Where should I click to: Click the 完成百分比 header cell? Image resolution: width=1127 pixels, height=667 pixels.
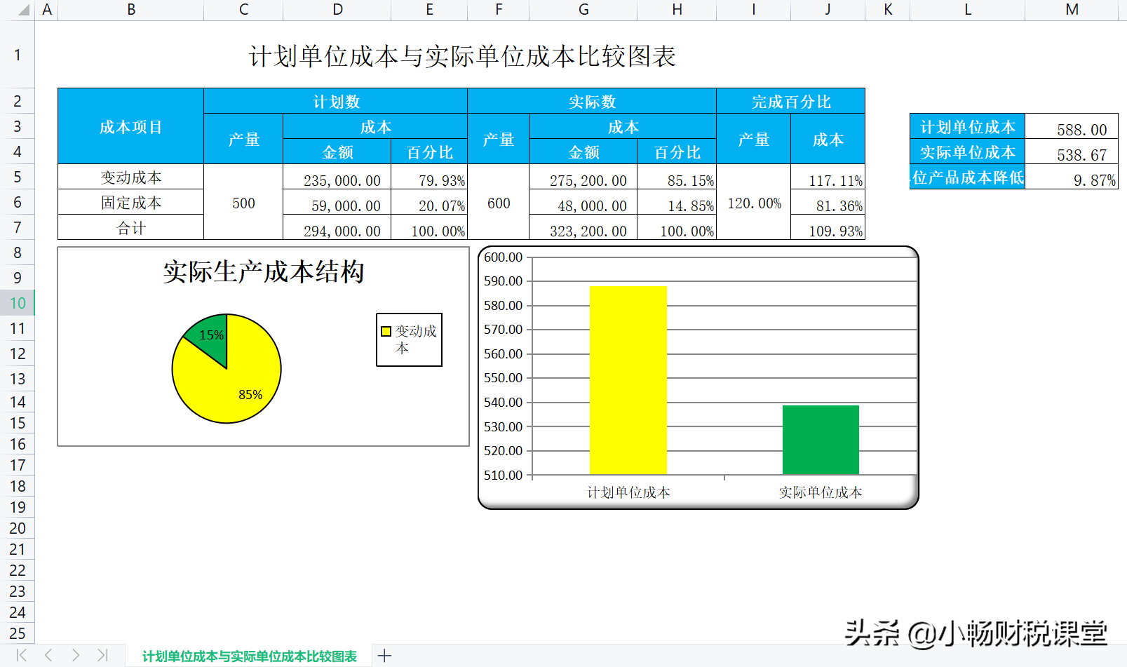point(790,101)
